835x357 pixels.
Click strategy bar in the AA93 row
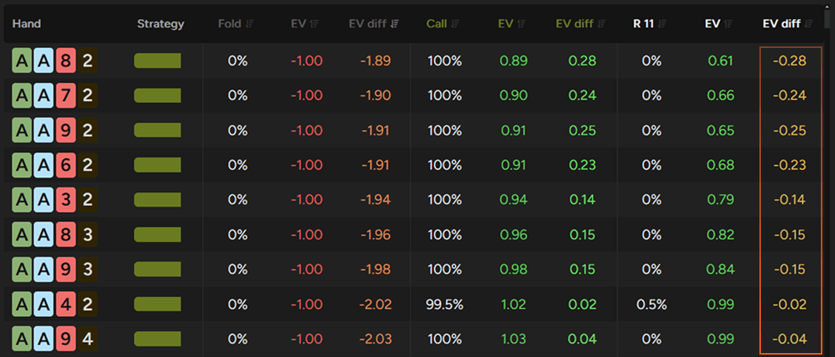click(158, 270)
